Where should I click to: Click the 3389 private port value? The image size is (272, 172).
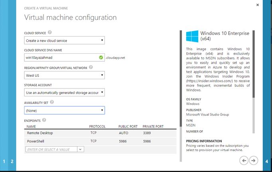[147, 133]
